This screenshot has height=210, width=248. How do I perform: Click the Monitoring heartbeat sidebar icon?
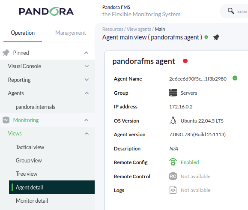6,120
